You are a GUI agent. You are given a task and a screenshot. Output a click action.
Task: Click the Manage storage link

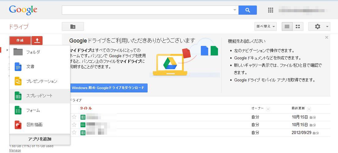click(x=15, y=151)
